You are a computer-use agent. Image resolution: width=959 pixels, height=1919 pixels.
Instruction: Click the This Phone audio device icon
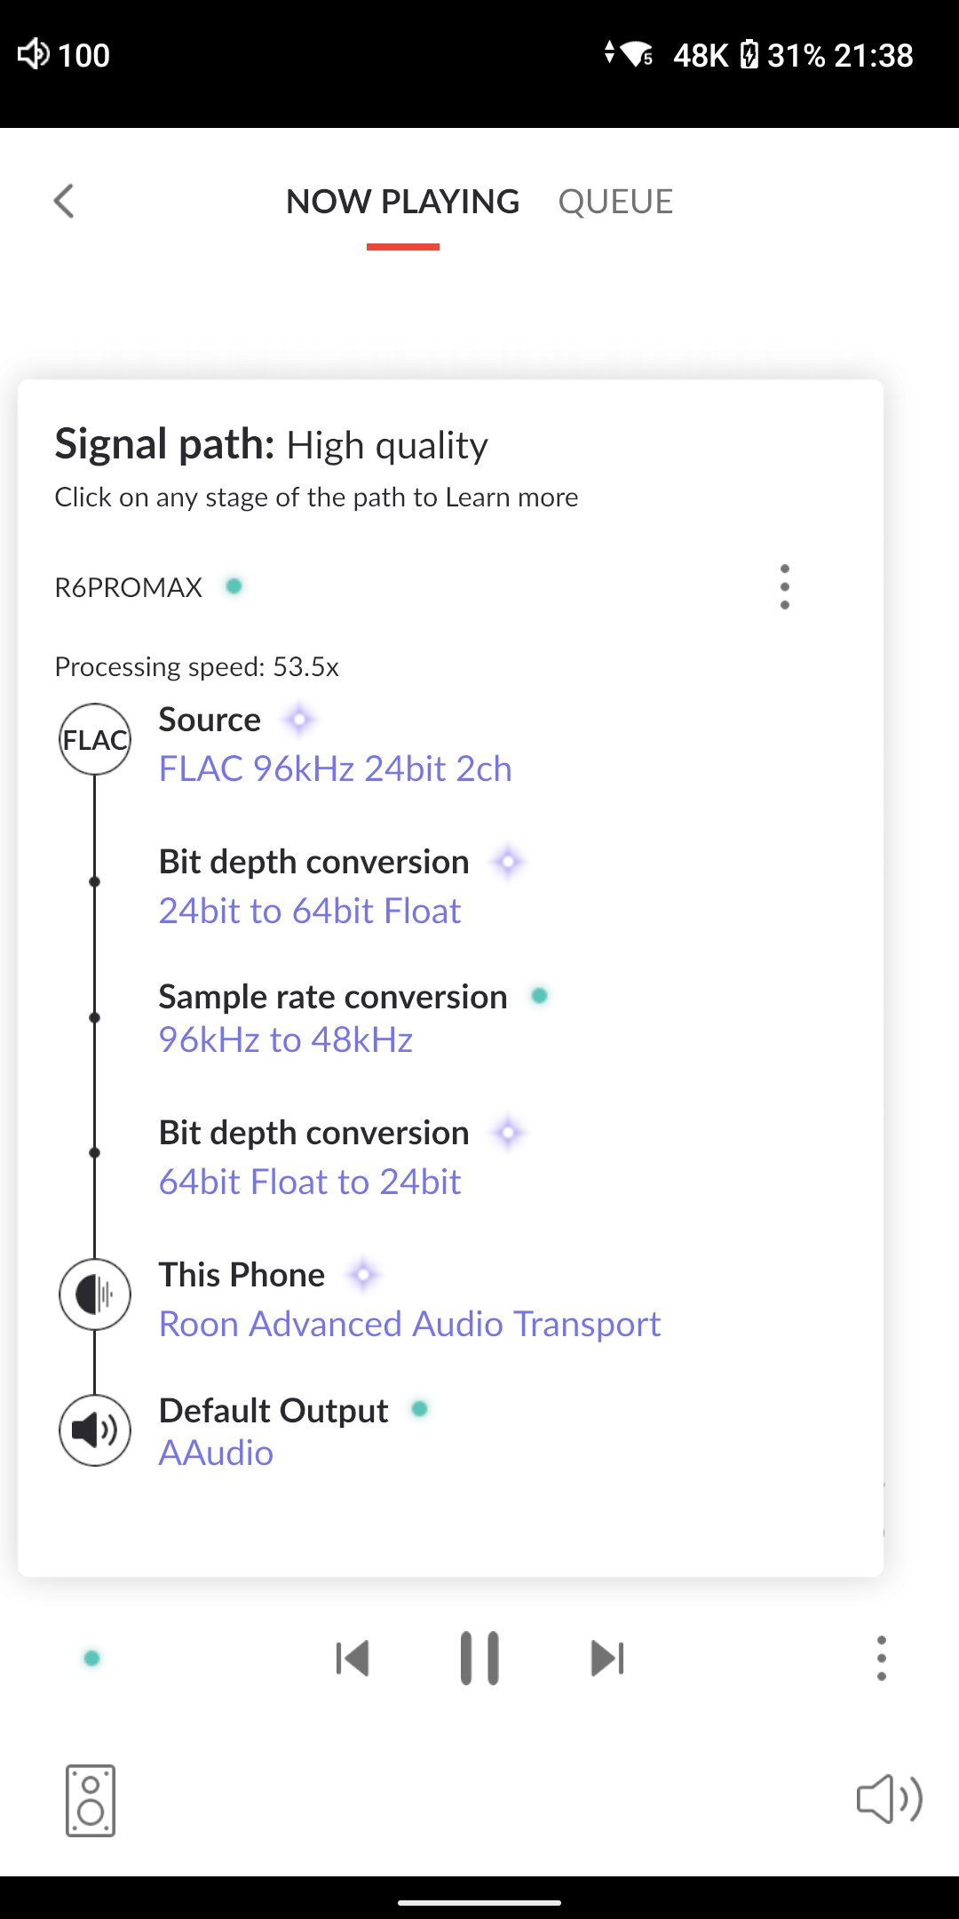[95, 1294]
